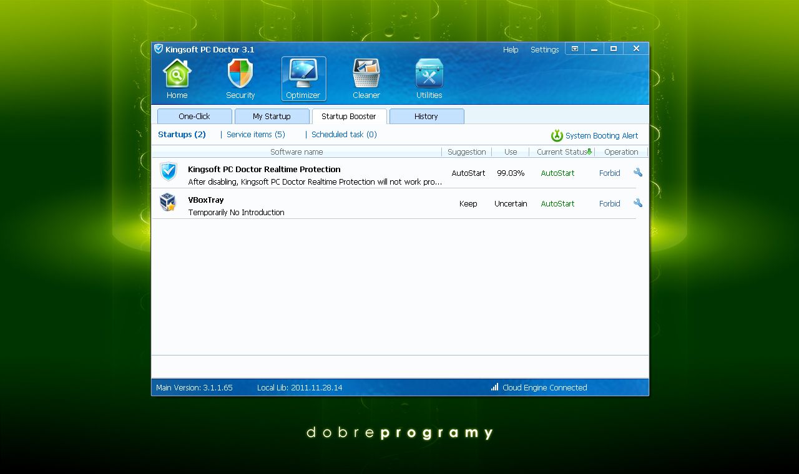Click wrench icon for VBoxTray row

pos(638,203)
